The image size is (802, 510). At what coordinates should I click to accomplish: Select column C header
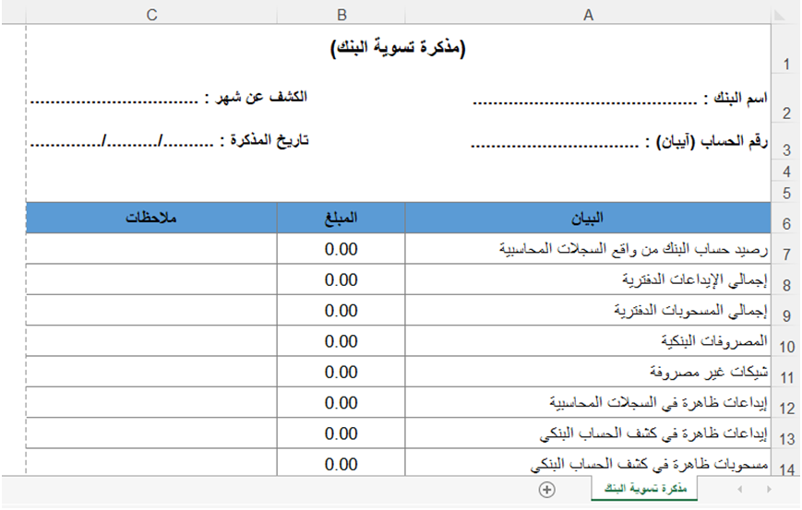(151, 14)
